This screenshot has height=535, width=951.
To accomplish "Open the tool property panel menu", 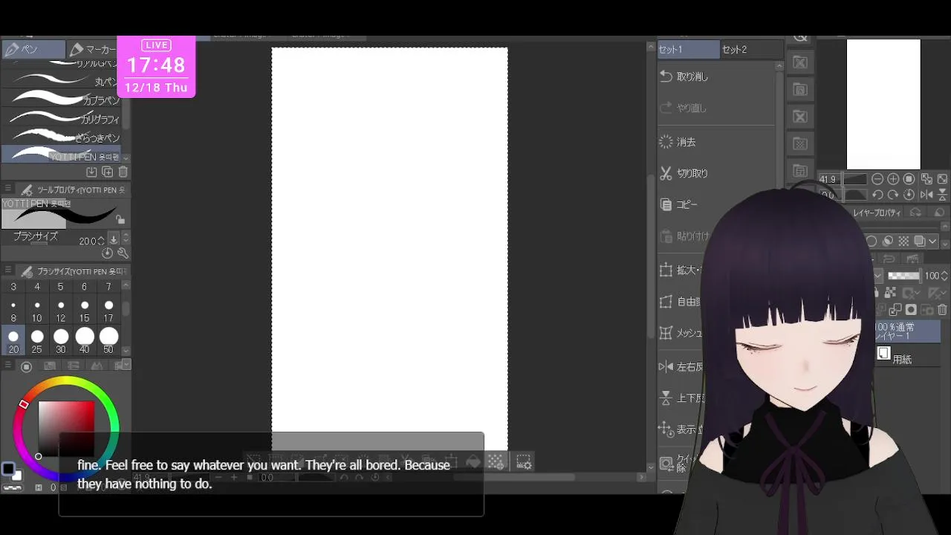I will [8, 189].
